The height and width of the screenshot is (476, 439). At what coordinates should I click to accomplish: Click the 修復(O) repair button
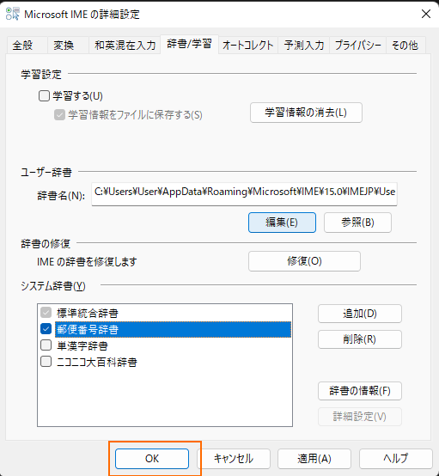[304, 261]
